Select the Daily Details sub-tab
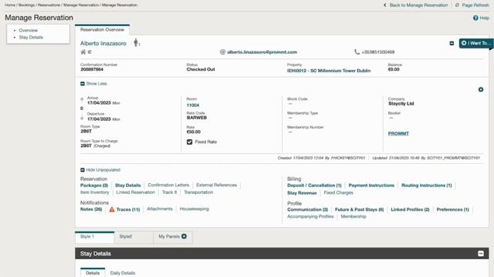494x277 pixels. click(123, 273)
